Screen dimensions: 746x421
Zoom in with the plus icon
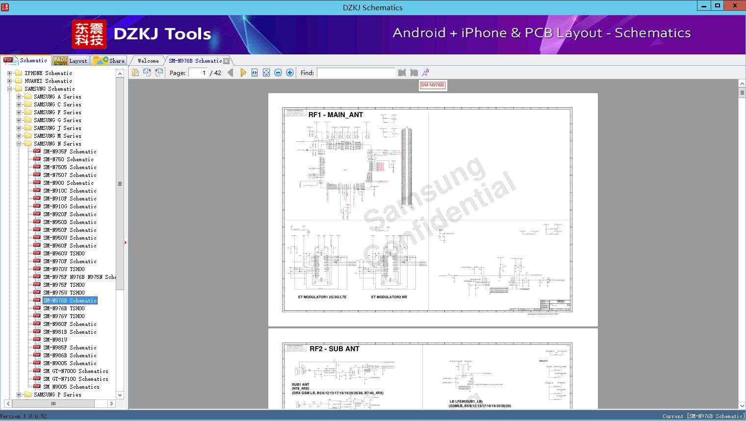pos(290,73)
